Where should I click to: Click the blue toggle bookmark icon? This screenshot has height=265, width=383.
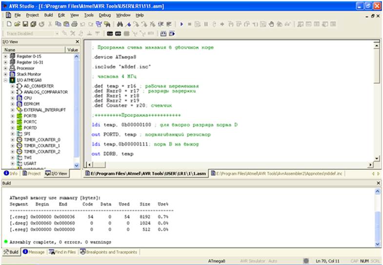tap(128, 24)
